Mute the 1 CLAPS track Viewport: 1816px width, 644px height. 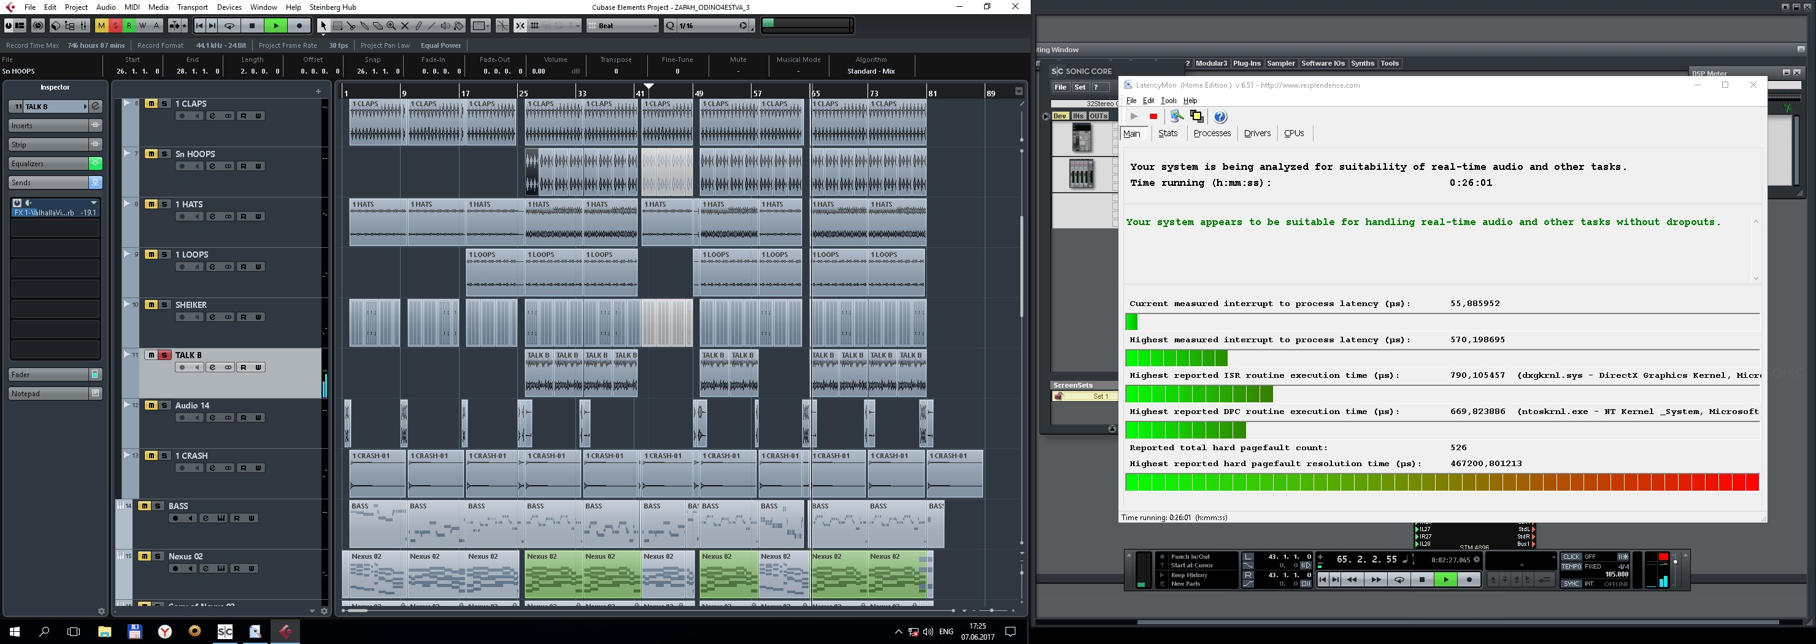151,104
